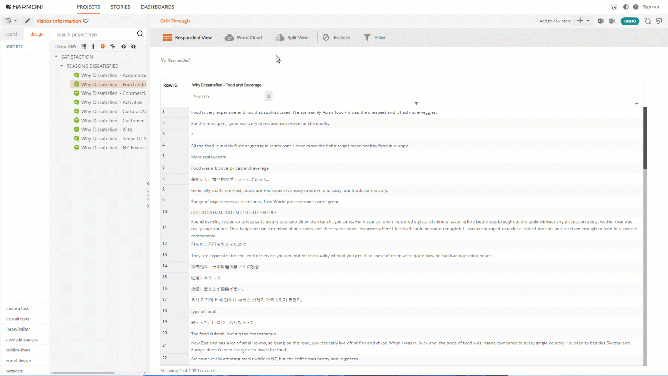Click the tree horizontal scrollbar

(x=84, y=373)
